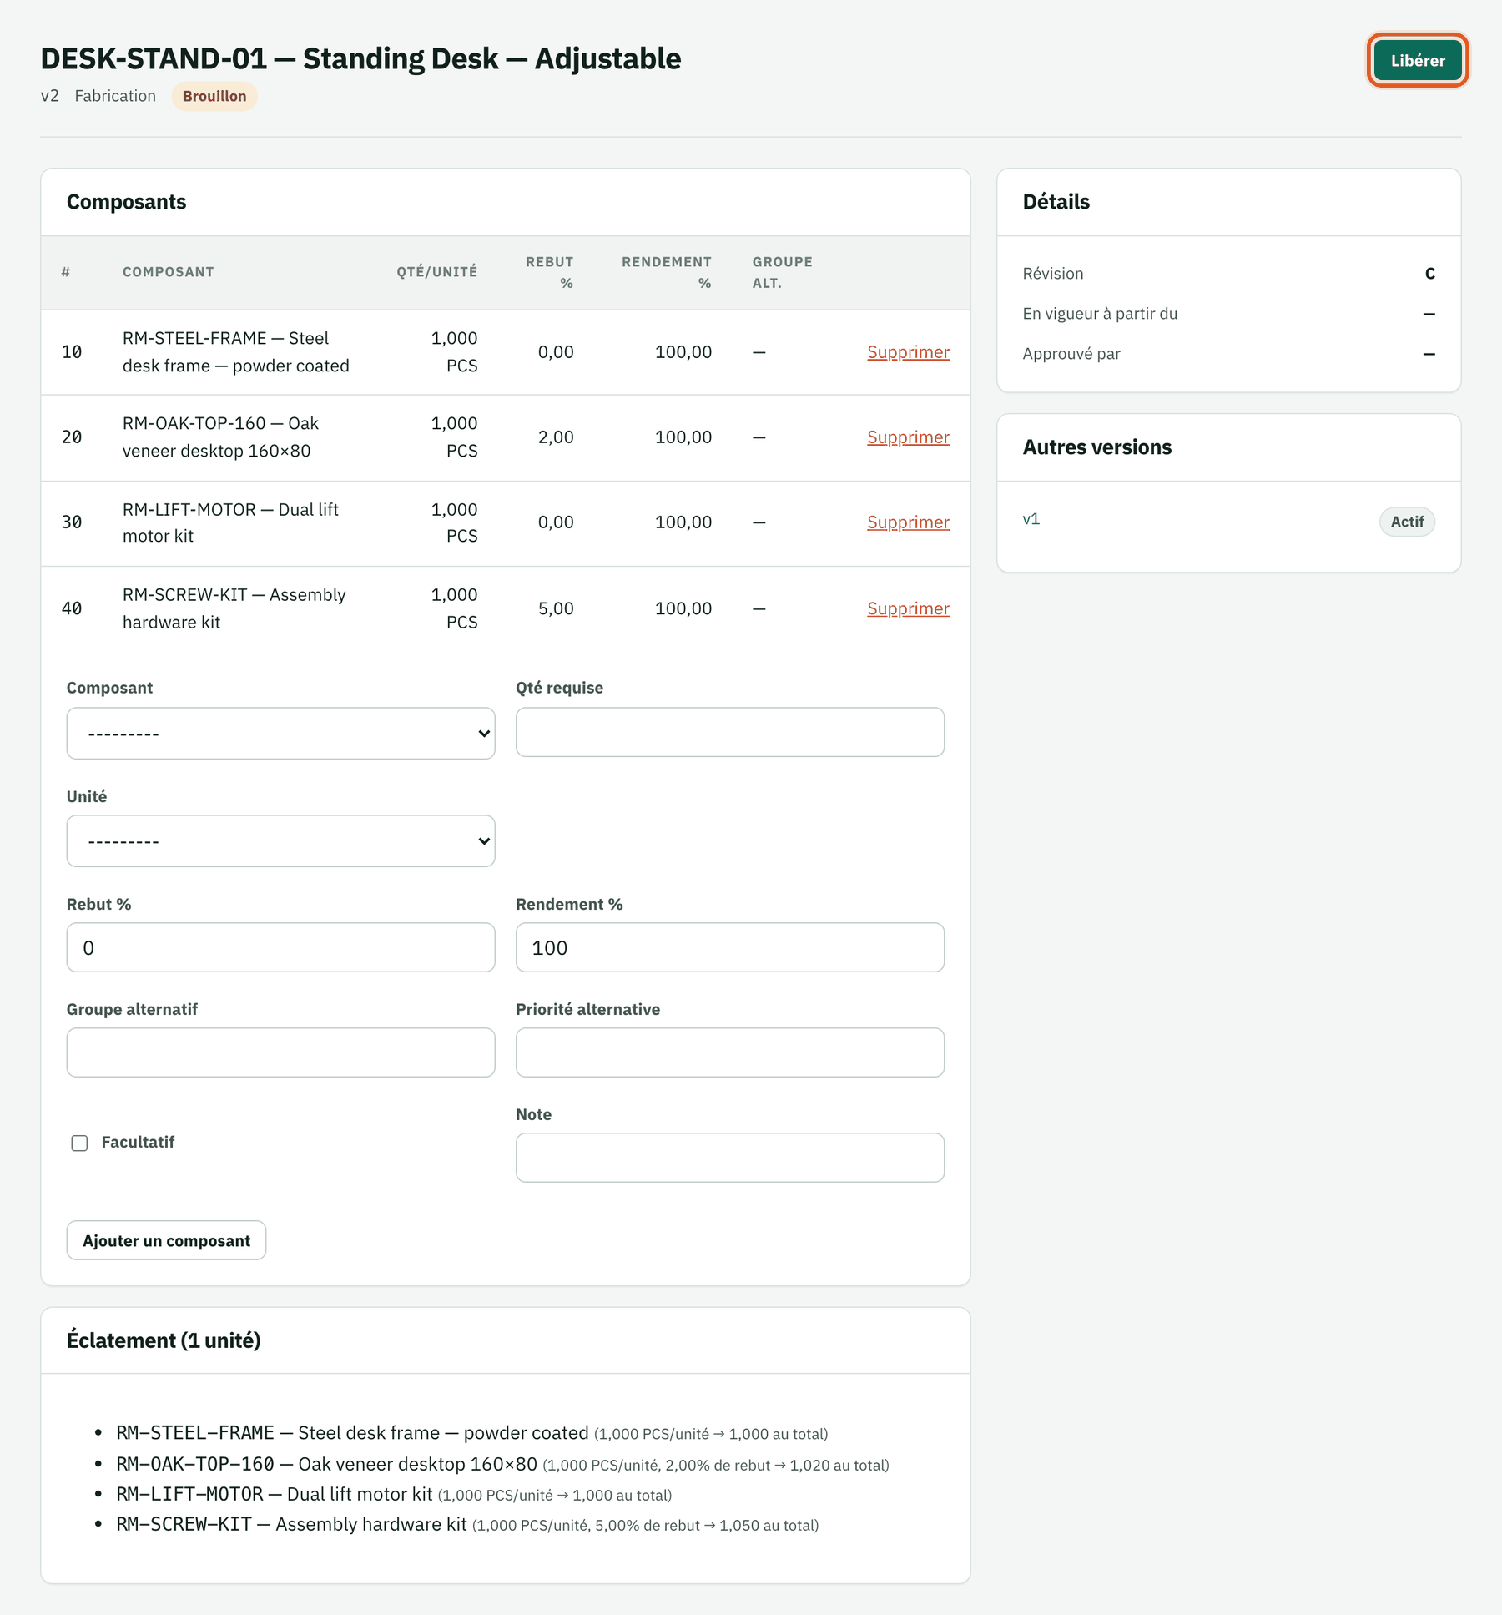Click the Approuvé par label
Image resolution: width=1502 pixels, height=1615 pixels.
coord(1071,354)
